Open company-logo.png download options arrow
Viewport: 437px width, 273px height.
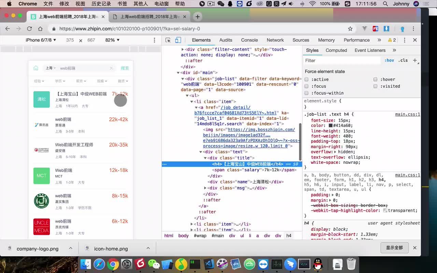(71, 248)
